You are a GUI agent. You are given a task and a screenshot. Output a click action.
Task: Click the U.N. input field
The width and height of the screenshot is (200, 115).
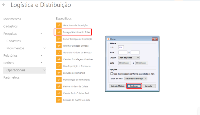point(121,47)
